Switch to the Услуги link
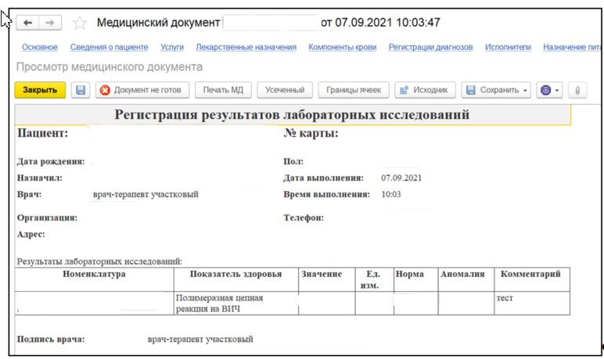604x359 pixels. click(x=172, y=48)
